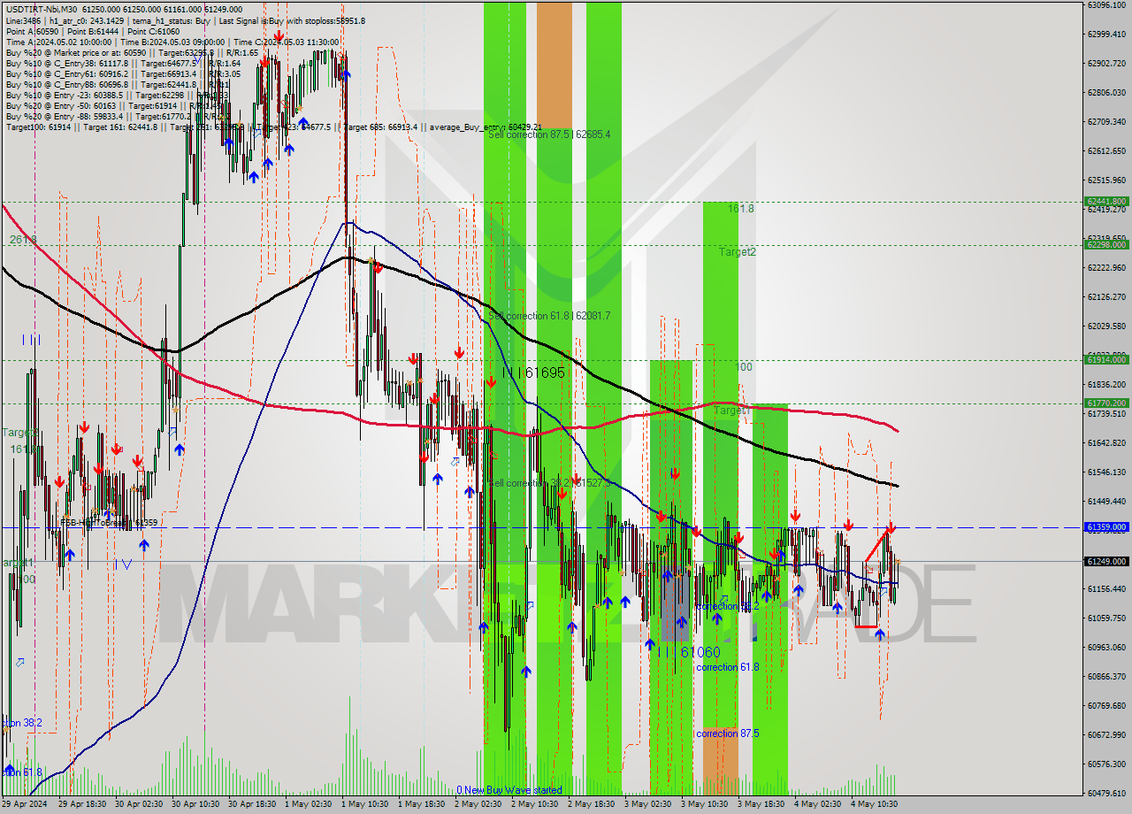Click the blue 61359.000 price tag on the axis
The height and width of the screenshot is (814, 1132).
1108,527
